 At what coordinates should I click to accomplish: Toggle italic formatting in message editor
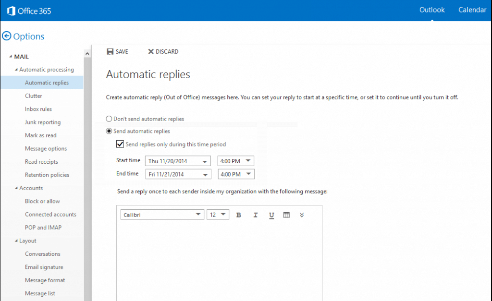256,215
